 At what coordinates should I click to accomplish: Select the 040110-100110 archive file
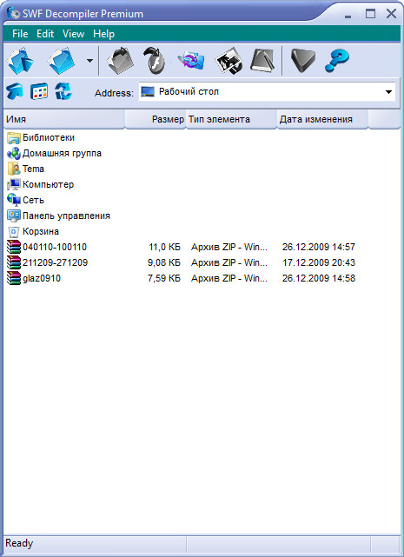55,247
